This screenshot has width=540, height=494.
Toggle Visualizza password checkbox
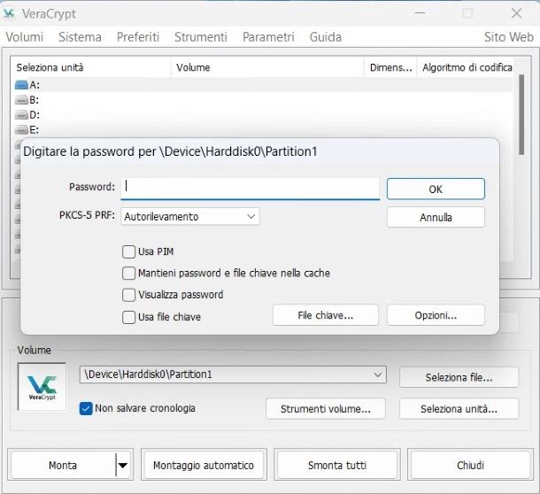[x=128, y=295]
